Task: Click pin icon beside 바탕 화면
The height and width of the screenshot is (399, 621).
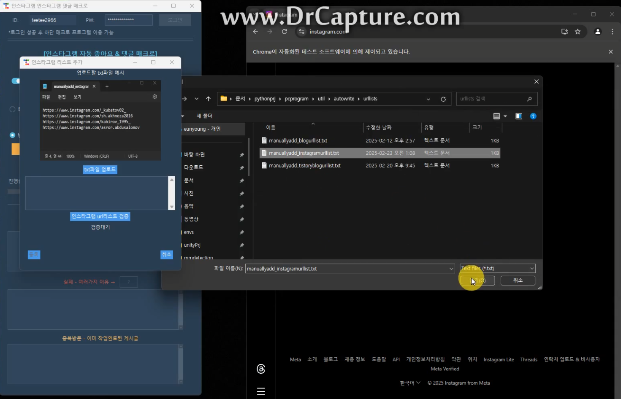Action: click(x=242, y=155)
